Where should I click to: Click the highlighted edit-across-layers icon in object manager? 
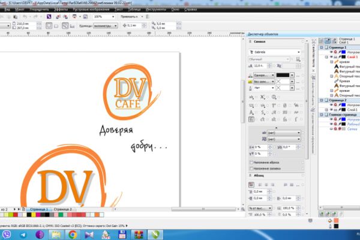tap(328, 41)
